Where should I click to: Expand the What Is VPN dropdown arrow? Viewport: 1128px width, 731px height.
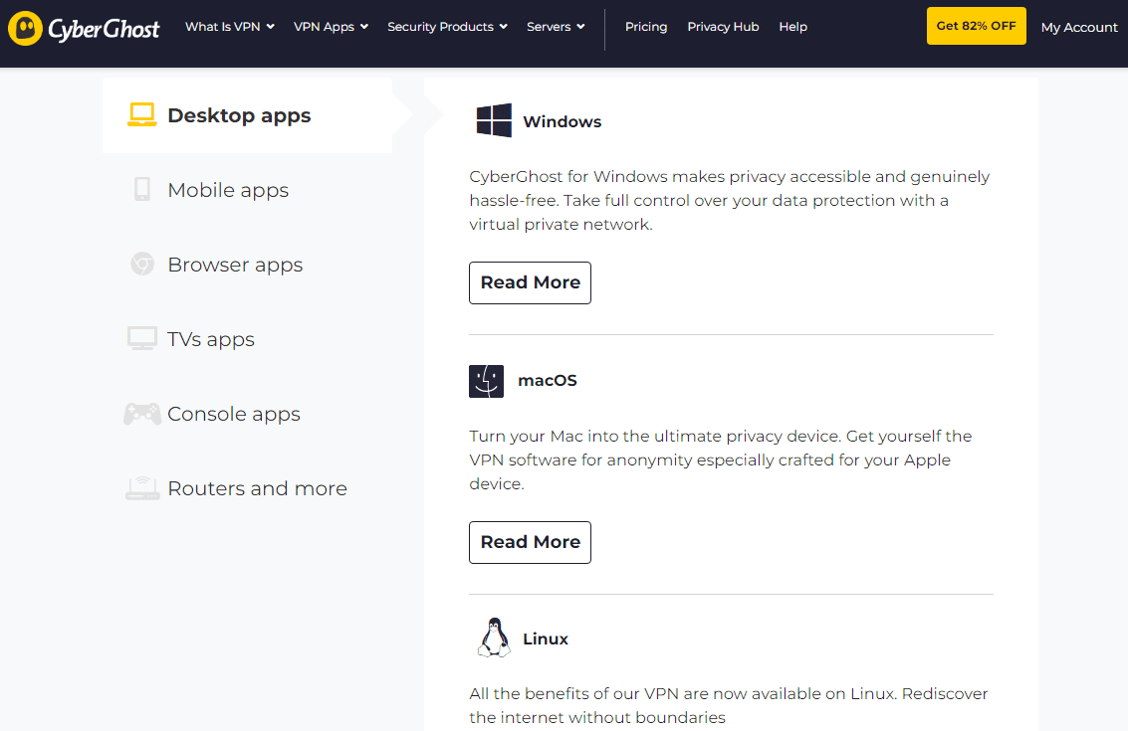271,27
